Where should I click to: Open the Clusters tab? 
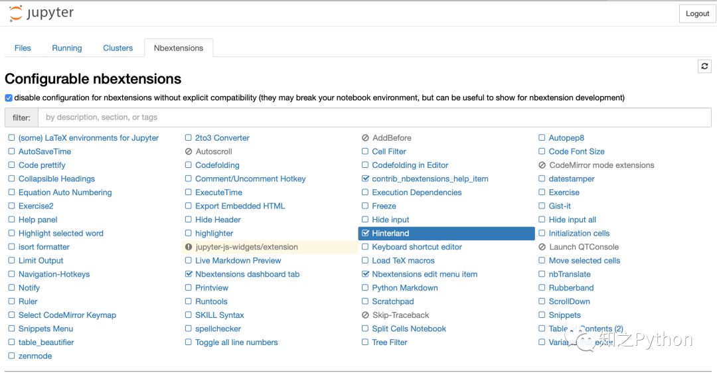tap(118, 48)
